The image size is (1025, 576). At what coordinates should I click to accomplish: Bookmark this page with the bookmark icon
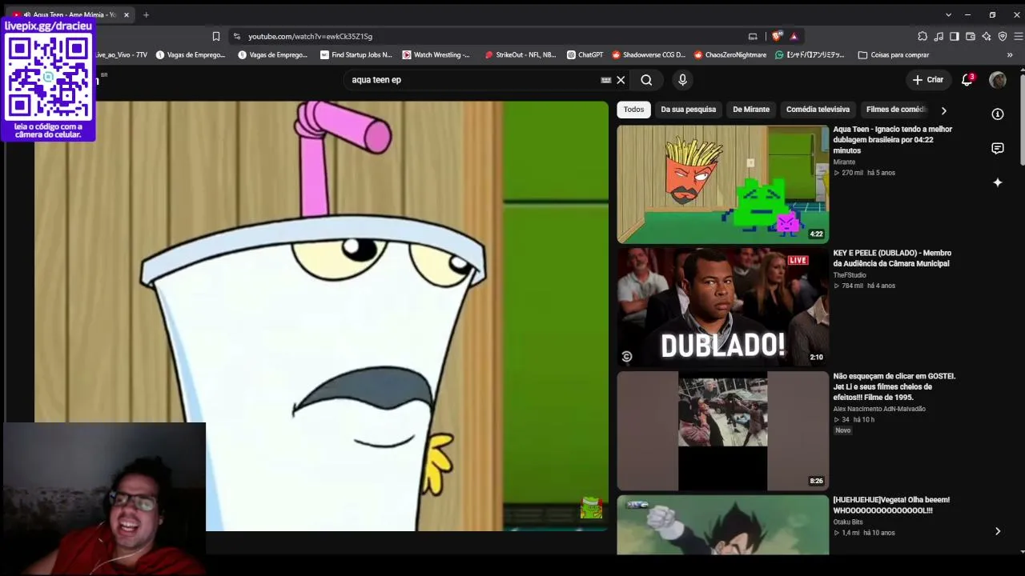point(216,36)
